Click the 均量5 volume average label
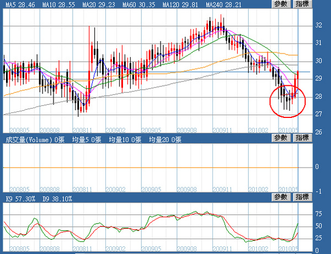Viewport: 331px width, 254px height. (84, 140)
